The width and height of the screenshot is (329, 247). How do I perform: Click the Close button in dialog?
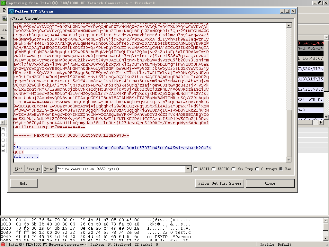pos(270,183)
